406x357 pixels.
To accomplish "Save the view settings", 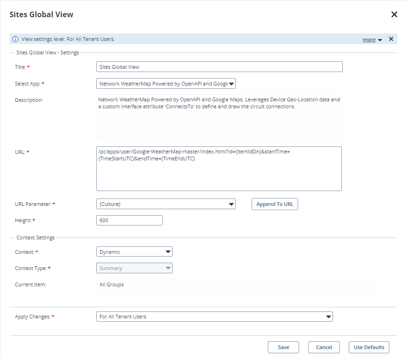I will 283,347.
